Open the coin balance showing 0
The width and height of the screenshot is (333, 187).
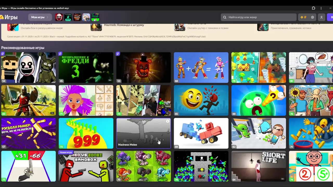click(303, 17)
